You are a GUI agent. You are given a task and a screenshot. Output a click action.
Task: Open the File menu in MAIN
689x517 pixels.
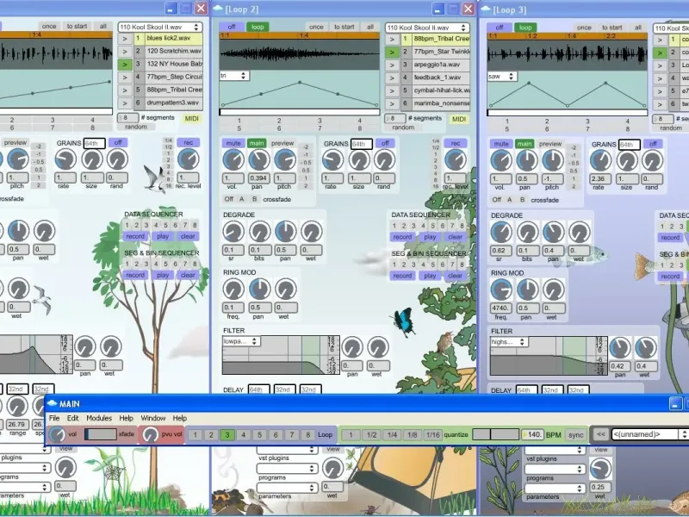pos(54,418)
